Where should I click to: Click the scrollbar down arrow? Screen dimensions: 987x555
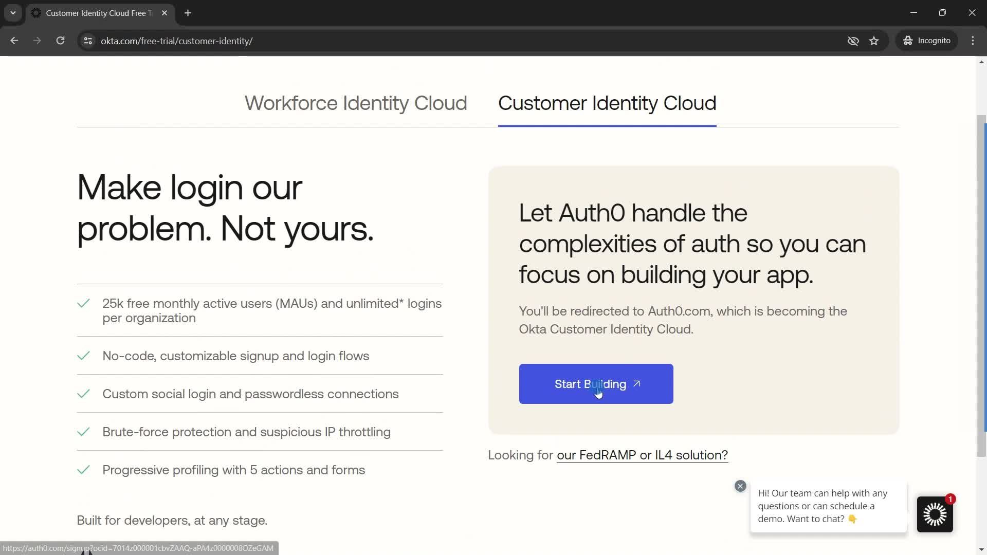click(x=981, y=549)
